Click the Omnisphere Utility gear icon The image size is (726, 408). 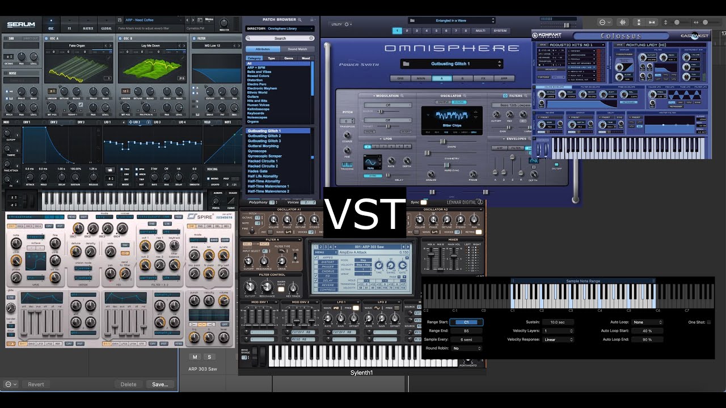point(347,24)
